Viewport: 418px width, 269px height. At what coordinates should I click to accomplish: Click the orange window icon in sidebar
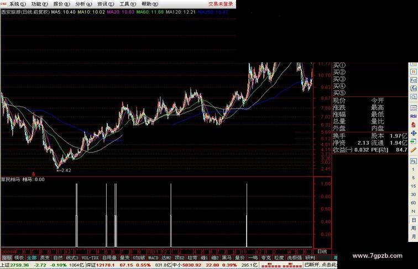tap(413, 72)
